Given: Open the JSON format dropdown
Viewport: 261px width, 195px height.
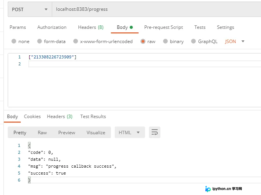Looking at the screenshot, I should pyautogui.click(x=235, y=41).
